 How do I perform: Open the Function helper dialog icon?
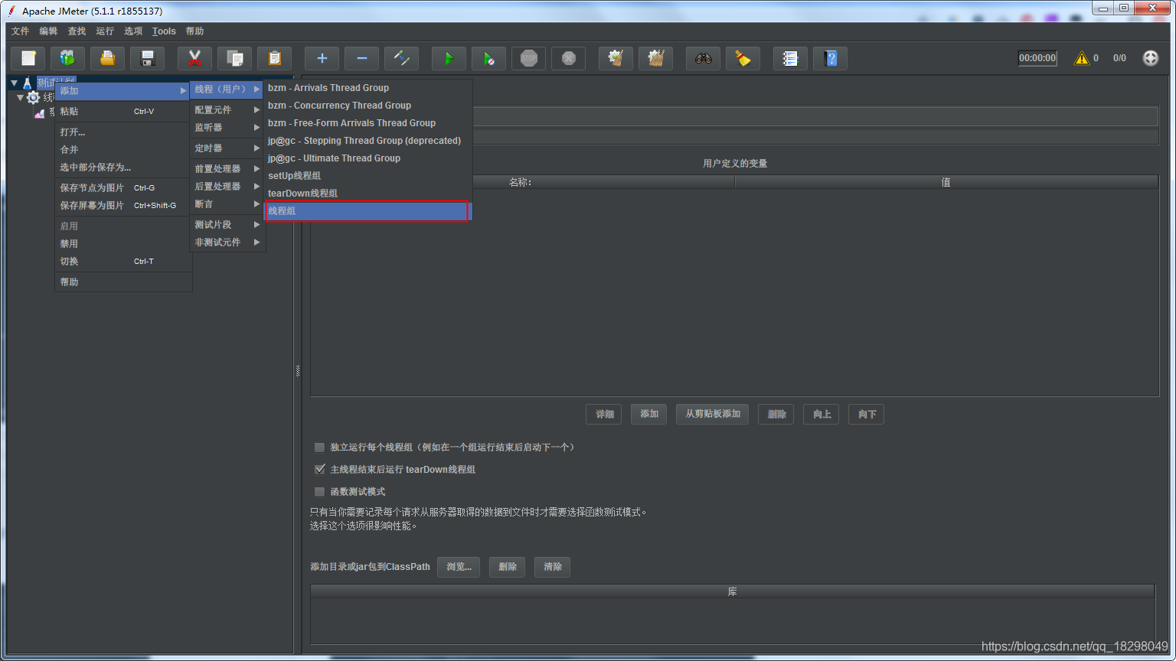pyautogui.click(x=791, y=58)
